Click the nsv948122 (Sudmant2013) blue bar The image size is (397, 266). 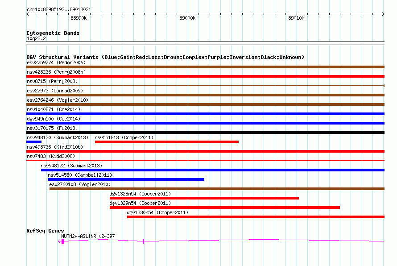tap(213, 170)
